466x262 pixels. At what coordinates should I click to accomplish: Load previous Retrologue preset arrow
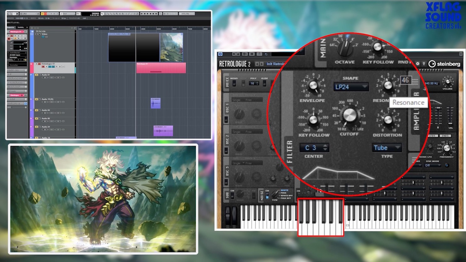[x=257, y=64]
